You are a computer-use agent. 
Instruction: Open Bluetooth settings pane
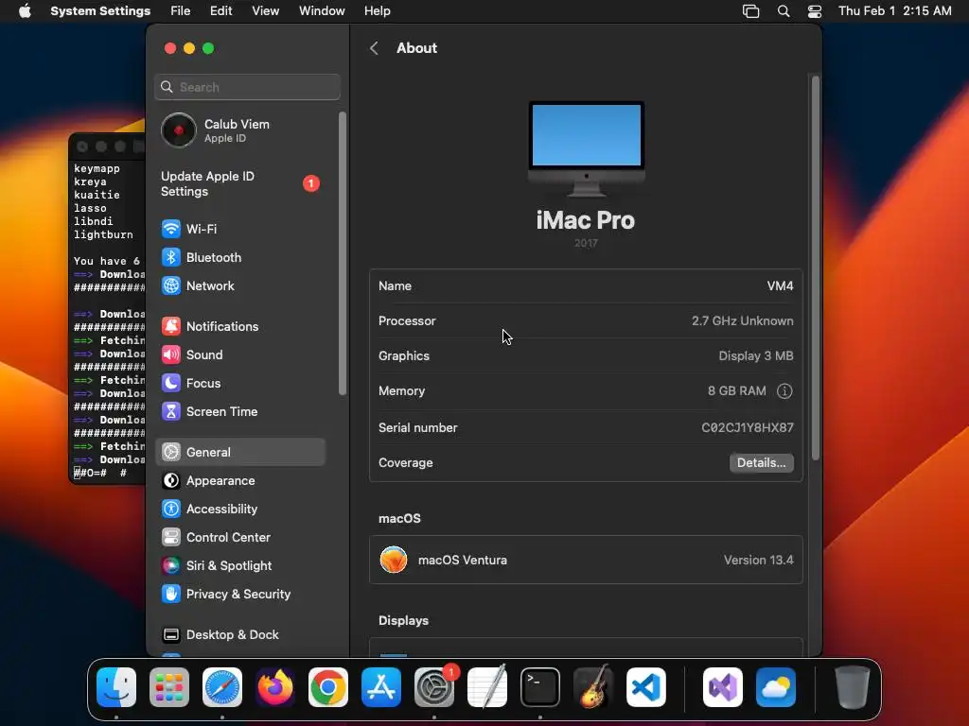[x=239, y=257]
